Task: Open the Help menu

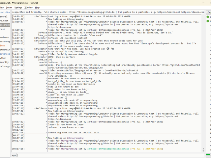Action: 37,7
